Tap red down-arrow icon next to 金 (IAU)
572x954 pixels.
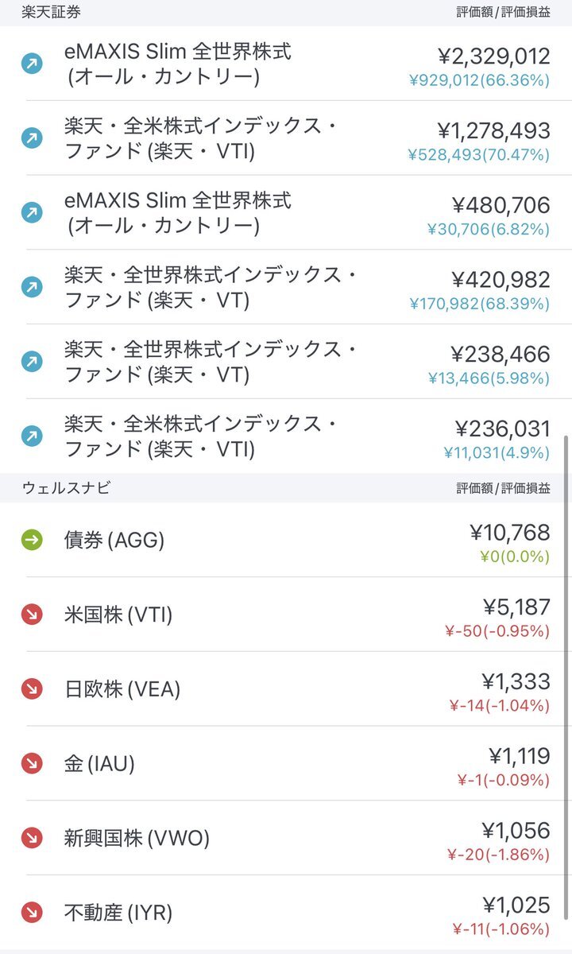(32, 763)
